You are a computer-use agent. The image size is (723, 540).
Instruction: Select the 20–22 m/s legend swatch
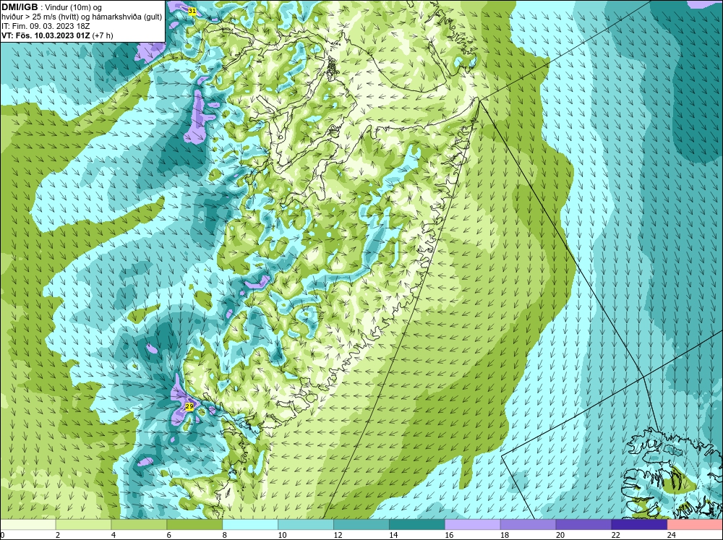pyautogui.click(x=583, y=525)
